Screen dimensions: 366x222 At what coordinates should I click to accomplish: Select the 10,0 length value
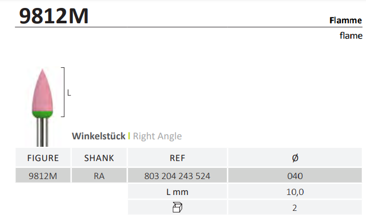(x=295, y=192)
